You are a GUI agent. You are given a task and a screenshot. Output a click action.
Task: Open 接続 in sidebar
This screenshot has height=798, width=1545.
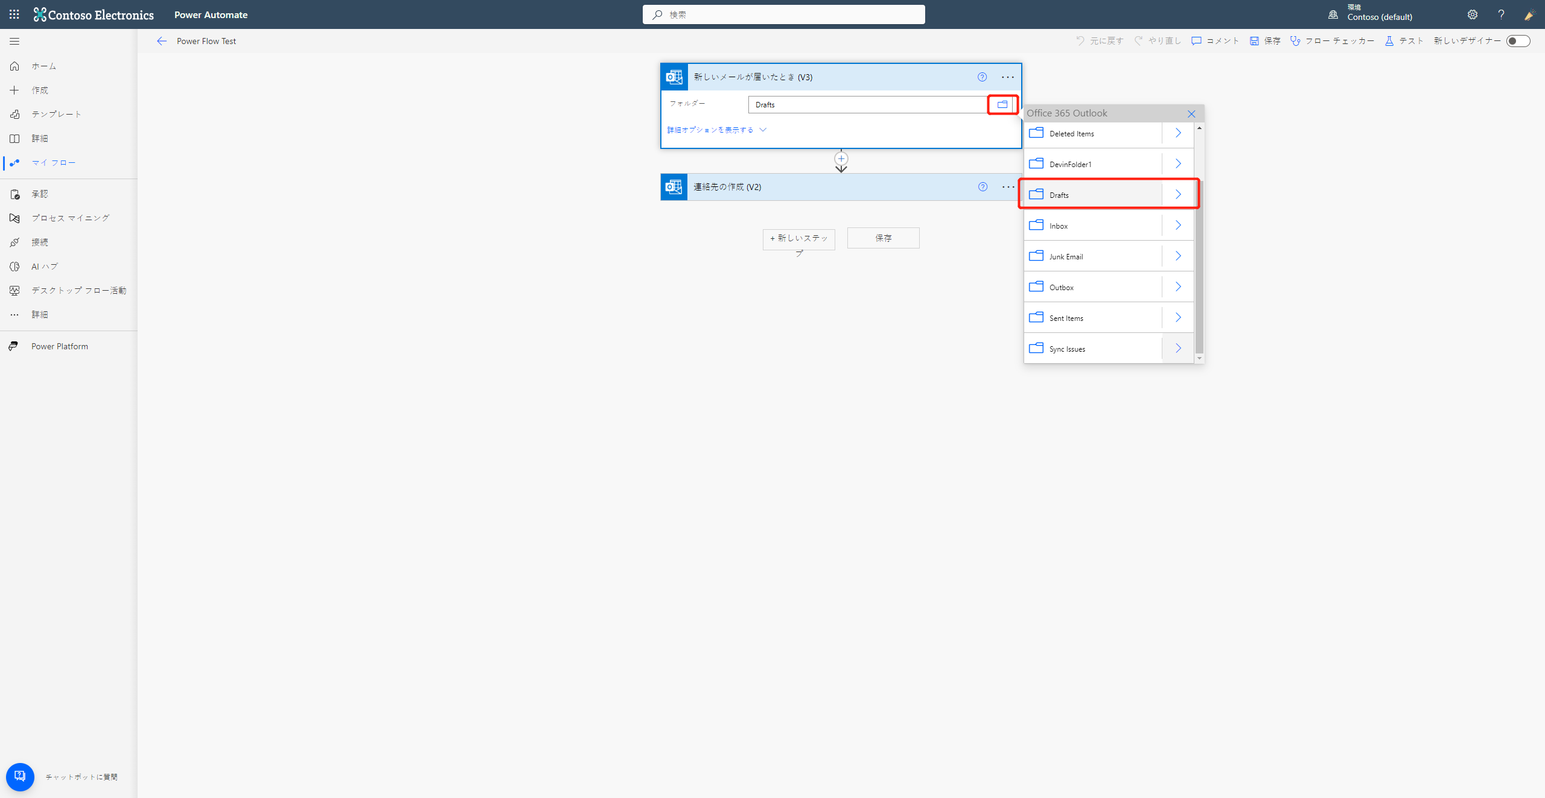point(69,242)
